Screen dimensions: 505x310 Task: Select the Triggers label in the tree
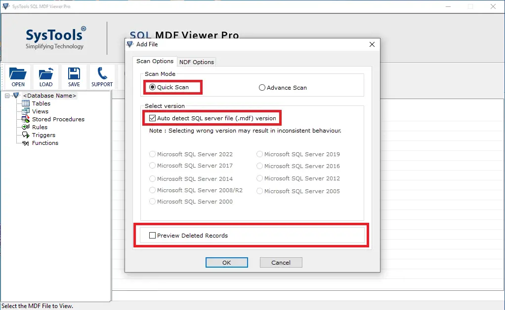click(x=44, y=135)
